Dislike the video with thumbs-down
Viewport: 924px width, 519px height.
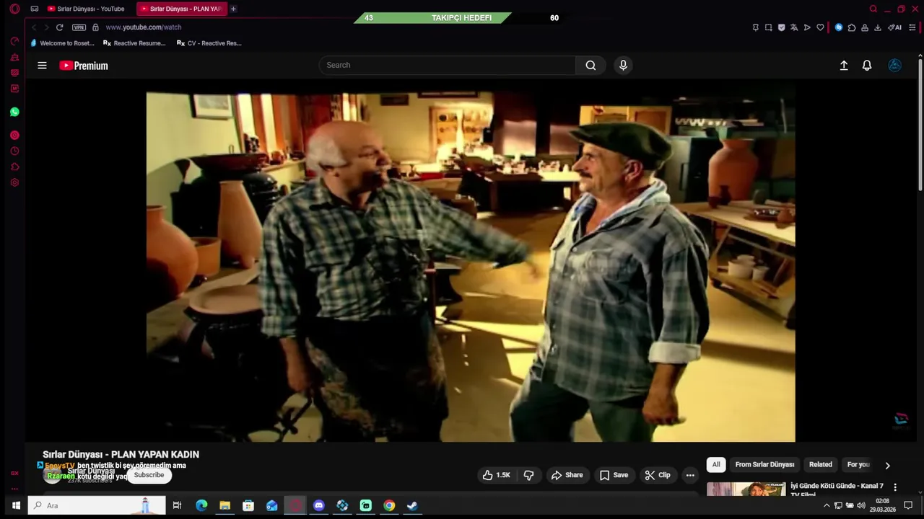coord(528,475)
